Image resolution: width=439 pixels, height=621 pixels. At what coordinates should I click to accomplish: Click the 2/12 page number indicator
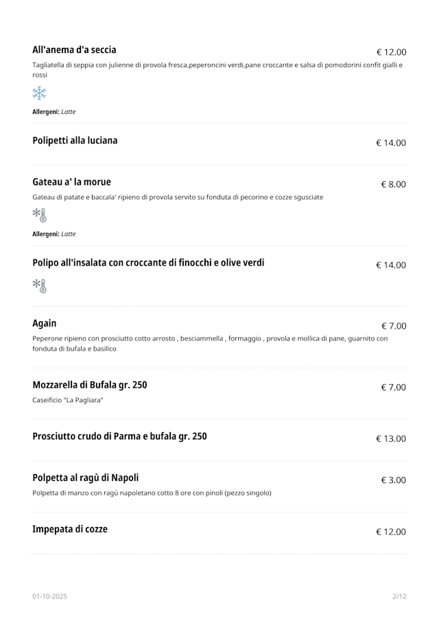(x=399, y=596)
